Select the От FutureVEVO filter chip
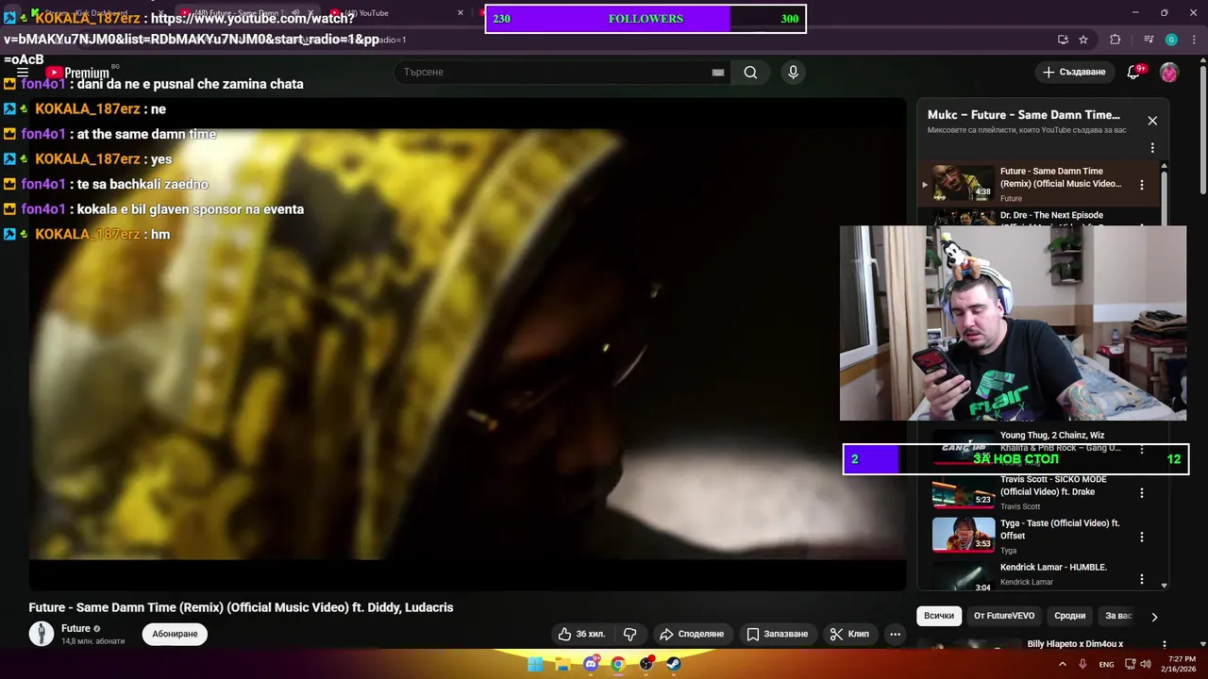1208x679 pixels. click(x=1004, y=616)
